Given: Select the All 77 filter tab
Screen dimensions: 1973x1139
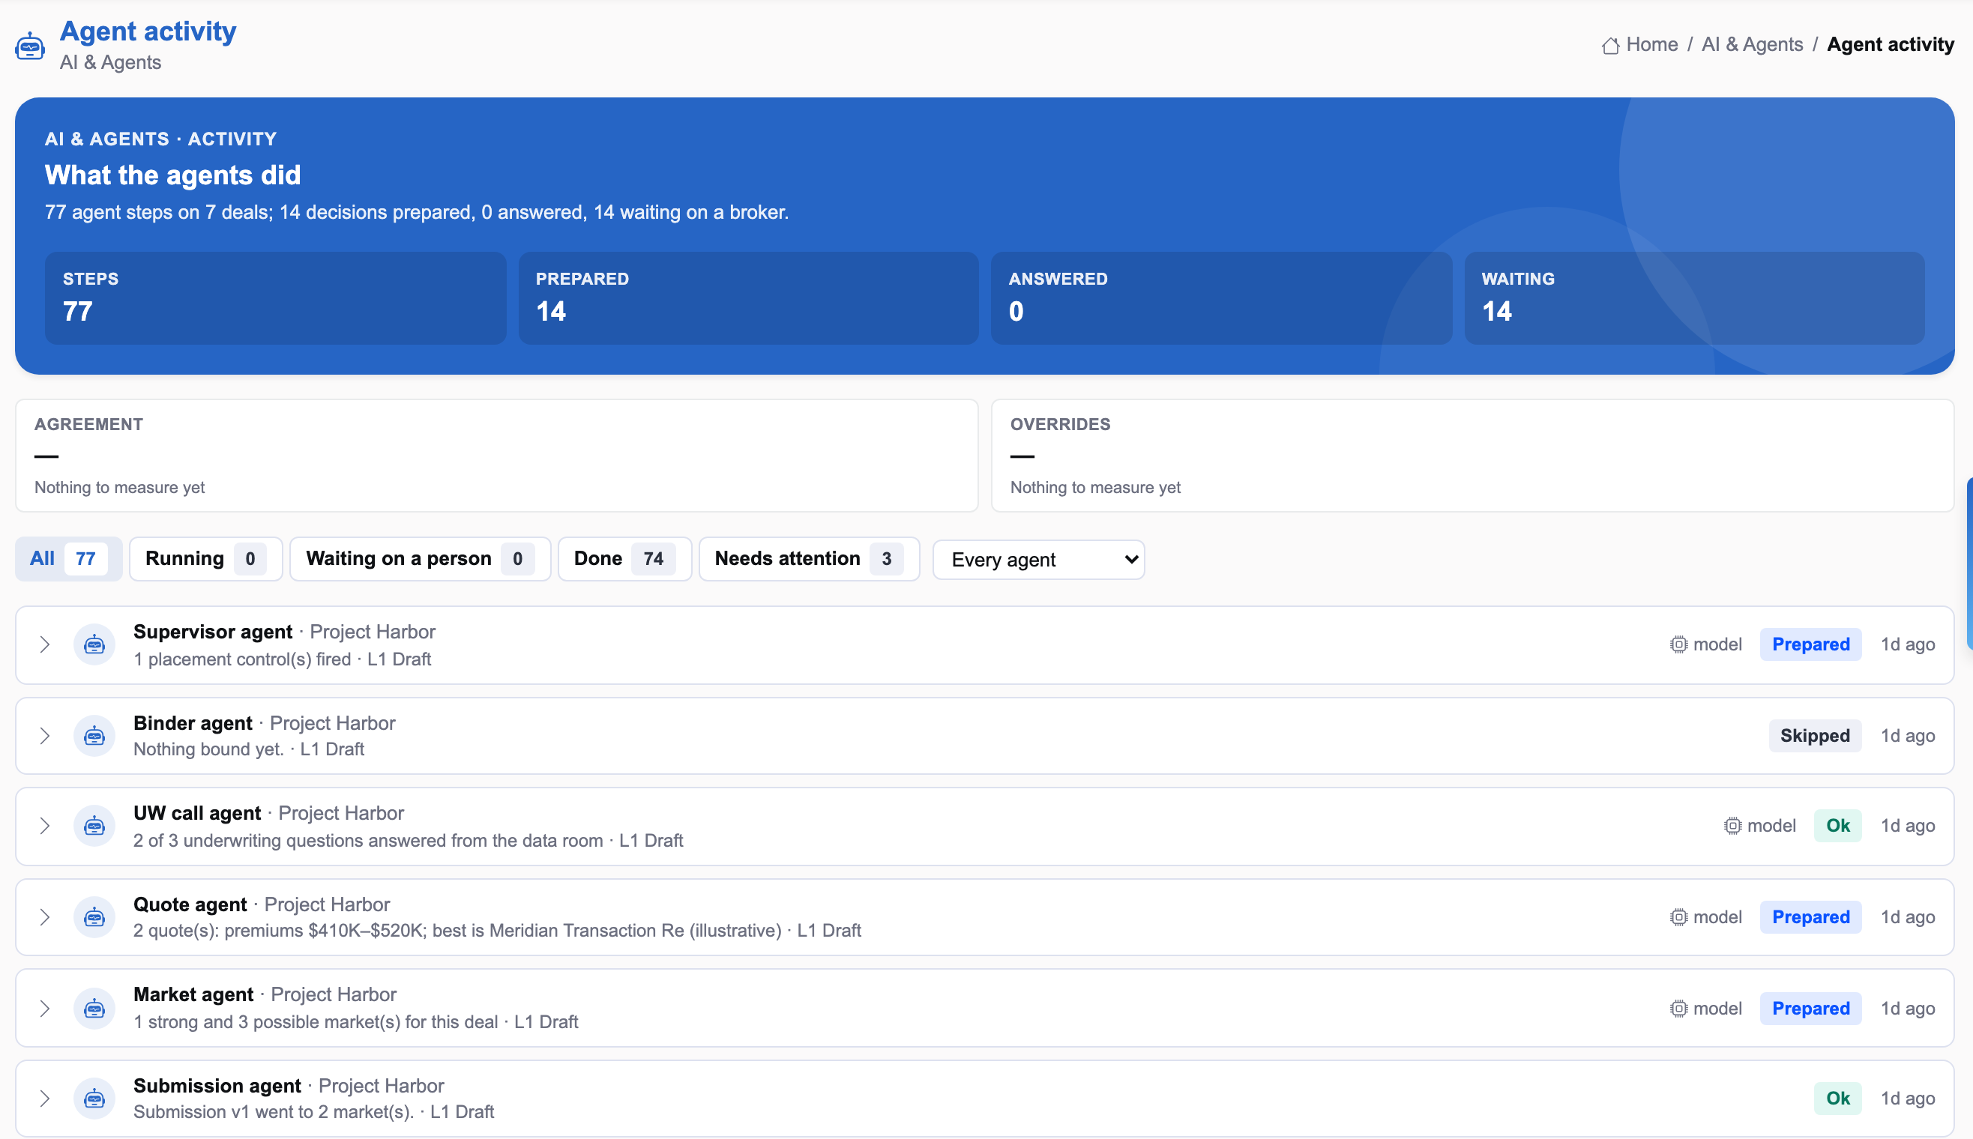Looking at the screenshot, I should (x=68, y=558).
